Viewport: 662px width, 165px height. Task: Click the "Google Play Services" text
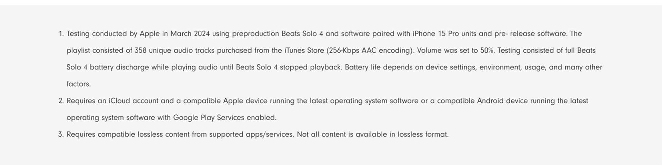[x=209, y=118]
